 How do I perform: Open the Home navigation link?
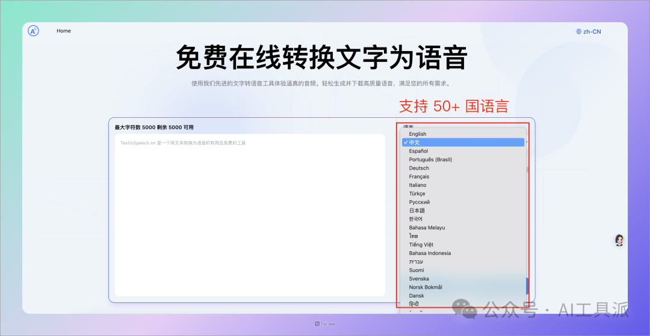pos(64,31)
